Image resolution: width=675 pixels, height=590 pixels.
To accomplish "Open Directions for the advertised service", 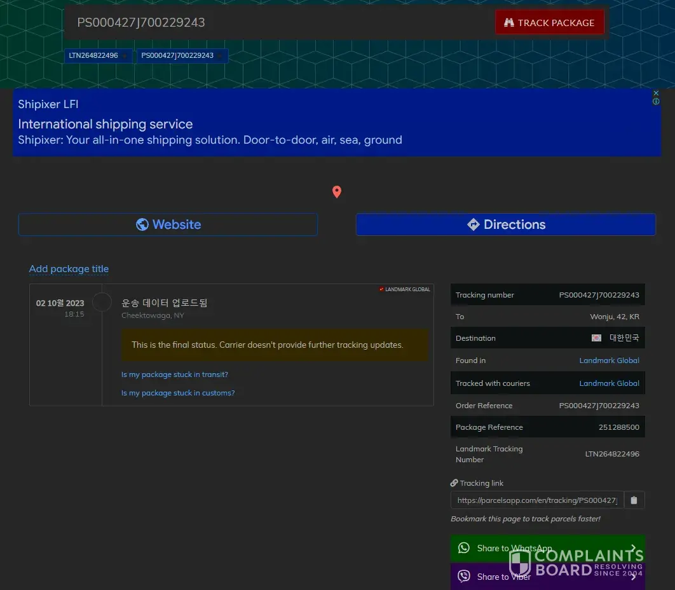I will (x=505, y=224).
